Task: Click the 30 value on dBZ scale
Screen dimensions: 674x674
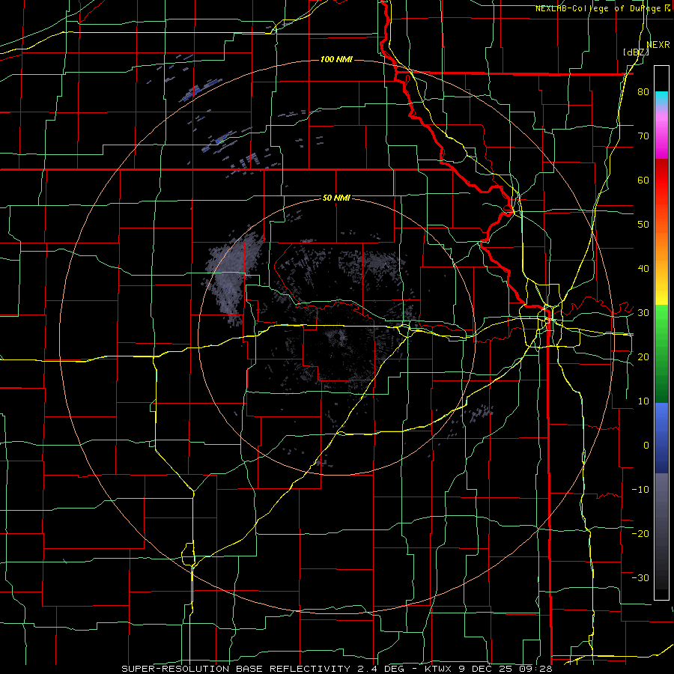Action: (x=643, y=313)
